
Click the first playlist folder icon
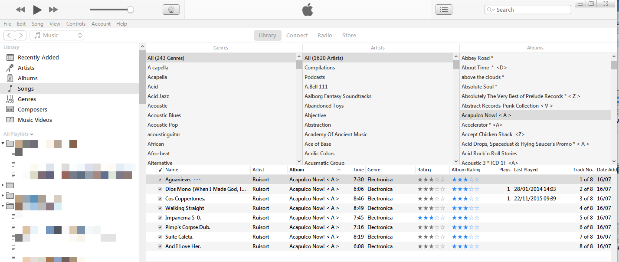pyautogui.click(x=10, y=144)
